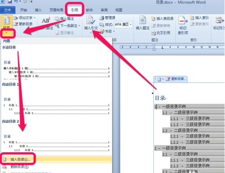Click the 目录 heading in the document
The width and height of the screenshot is (225, 173).
[x=160, y=98]
